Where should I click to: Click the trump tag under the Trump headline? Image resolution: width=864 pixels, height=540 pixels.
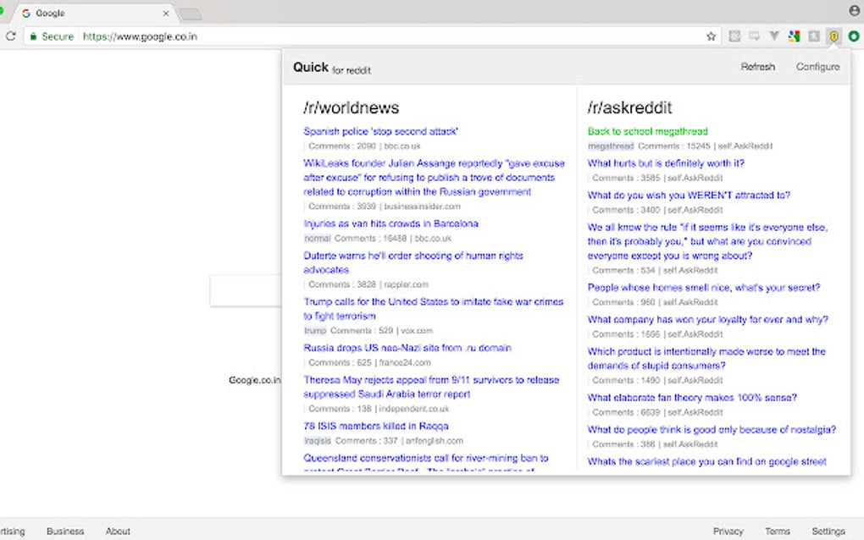(314, 331)
